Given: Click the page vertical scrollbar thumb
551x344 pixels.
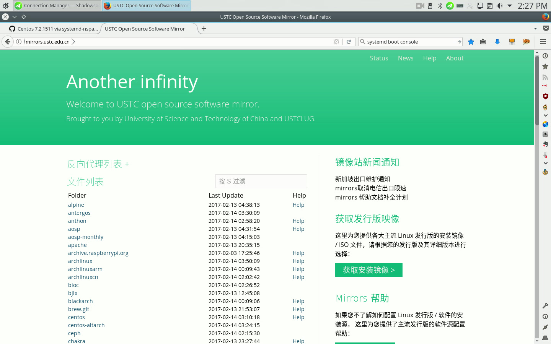Looking at the screenshot, I should pos(537,91).
